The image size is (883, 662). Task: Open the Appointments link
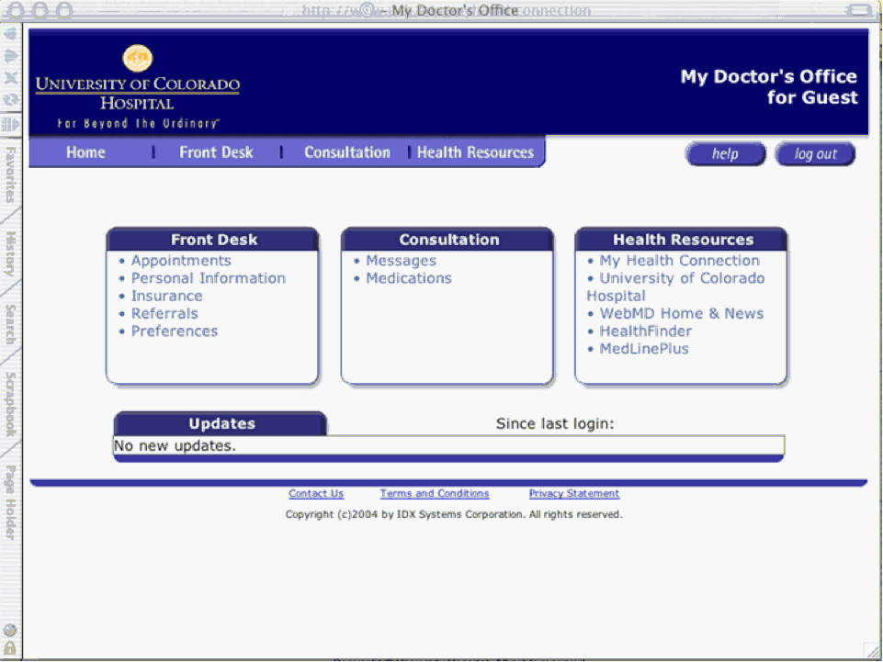[x=181, y=261]
